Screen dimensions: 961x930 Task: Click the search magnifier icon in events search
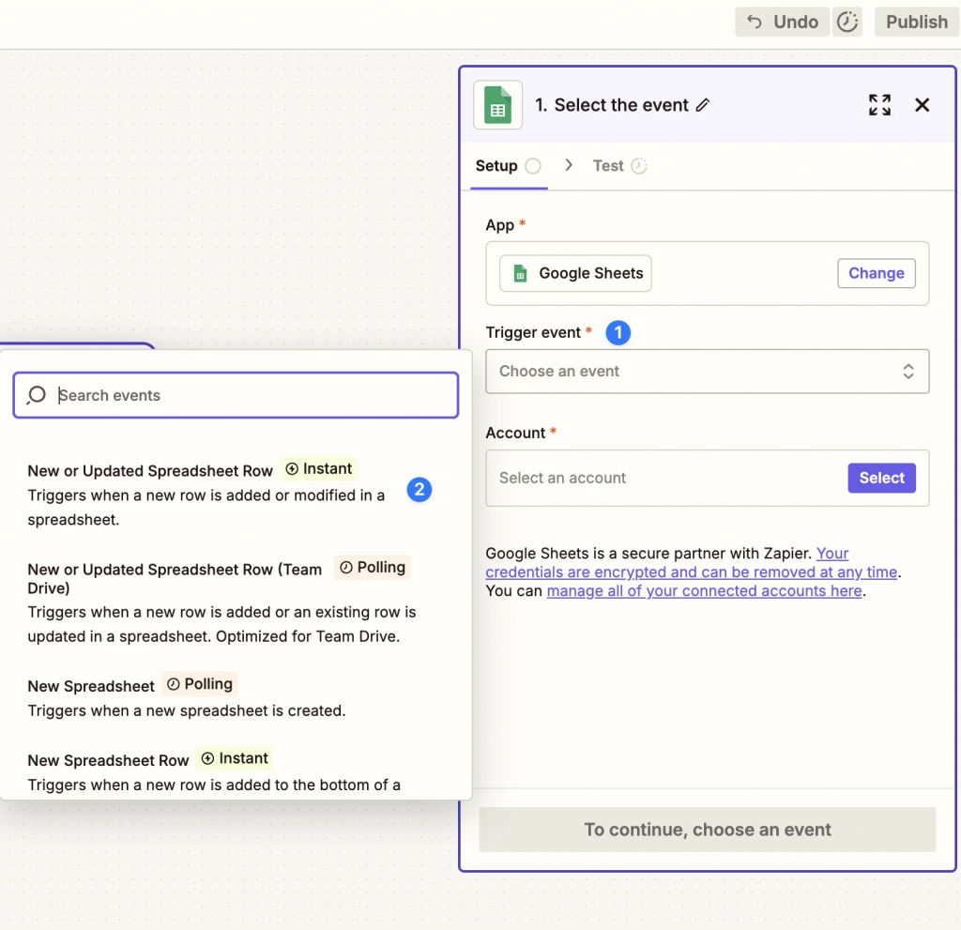(x=36, y=395)
